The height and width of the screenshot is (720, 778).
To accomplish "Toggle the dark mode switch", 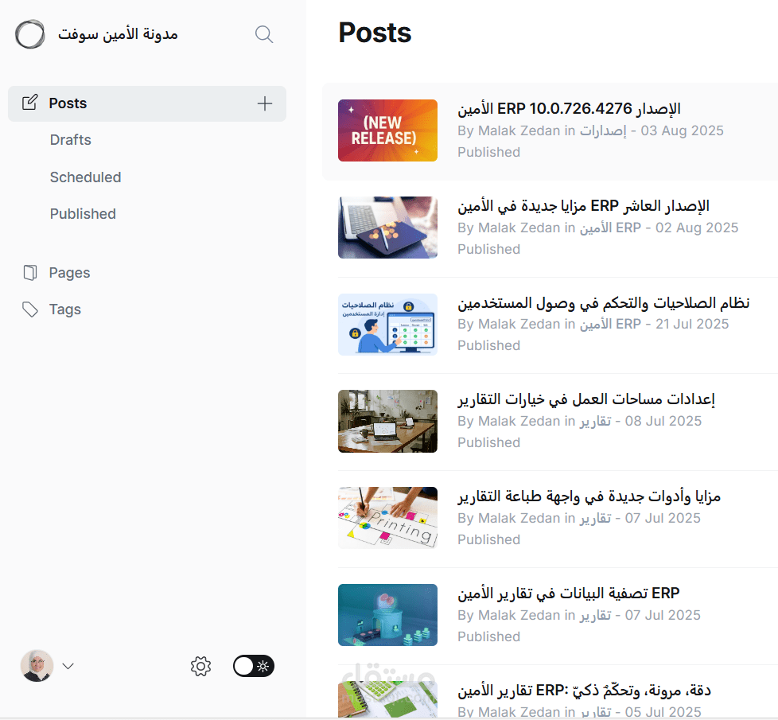I will pos(253,666).
